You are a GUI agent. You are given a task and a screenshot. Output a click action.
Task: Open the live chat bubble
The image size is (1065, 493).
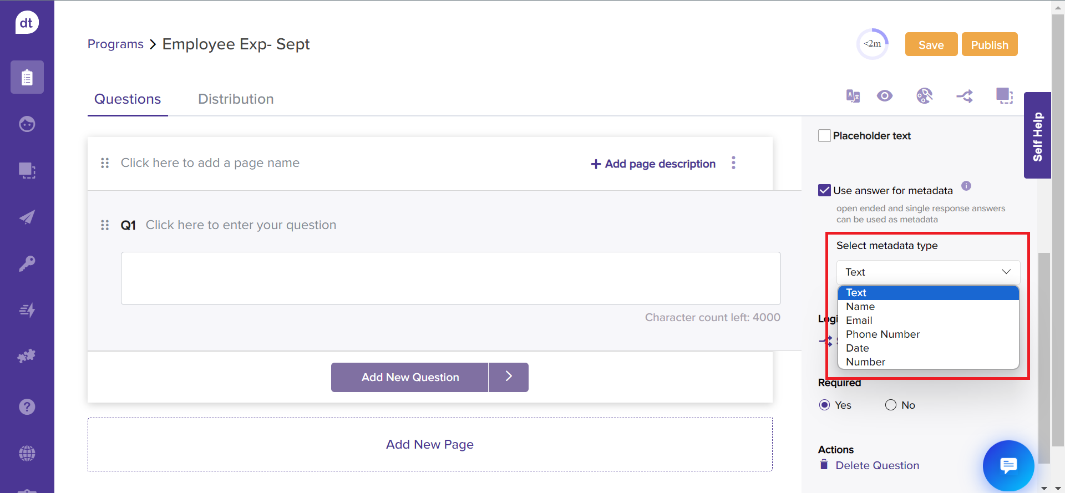coord(1008,465)
